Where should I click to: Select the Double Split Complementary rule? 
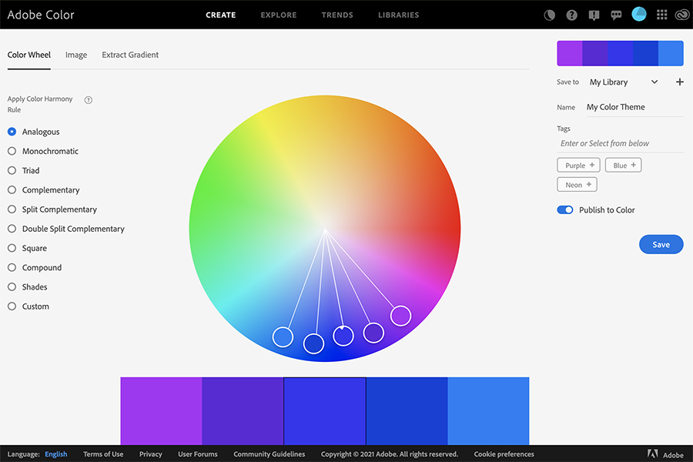point(66,229)
